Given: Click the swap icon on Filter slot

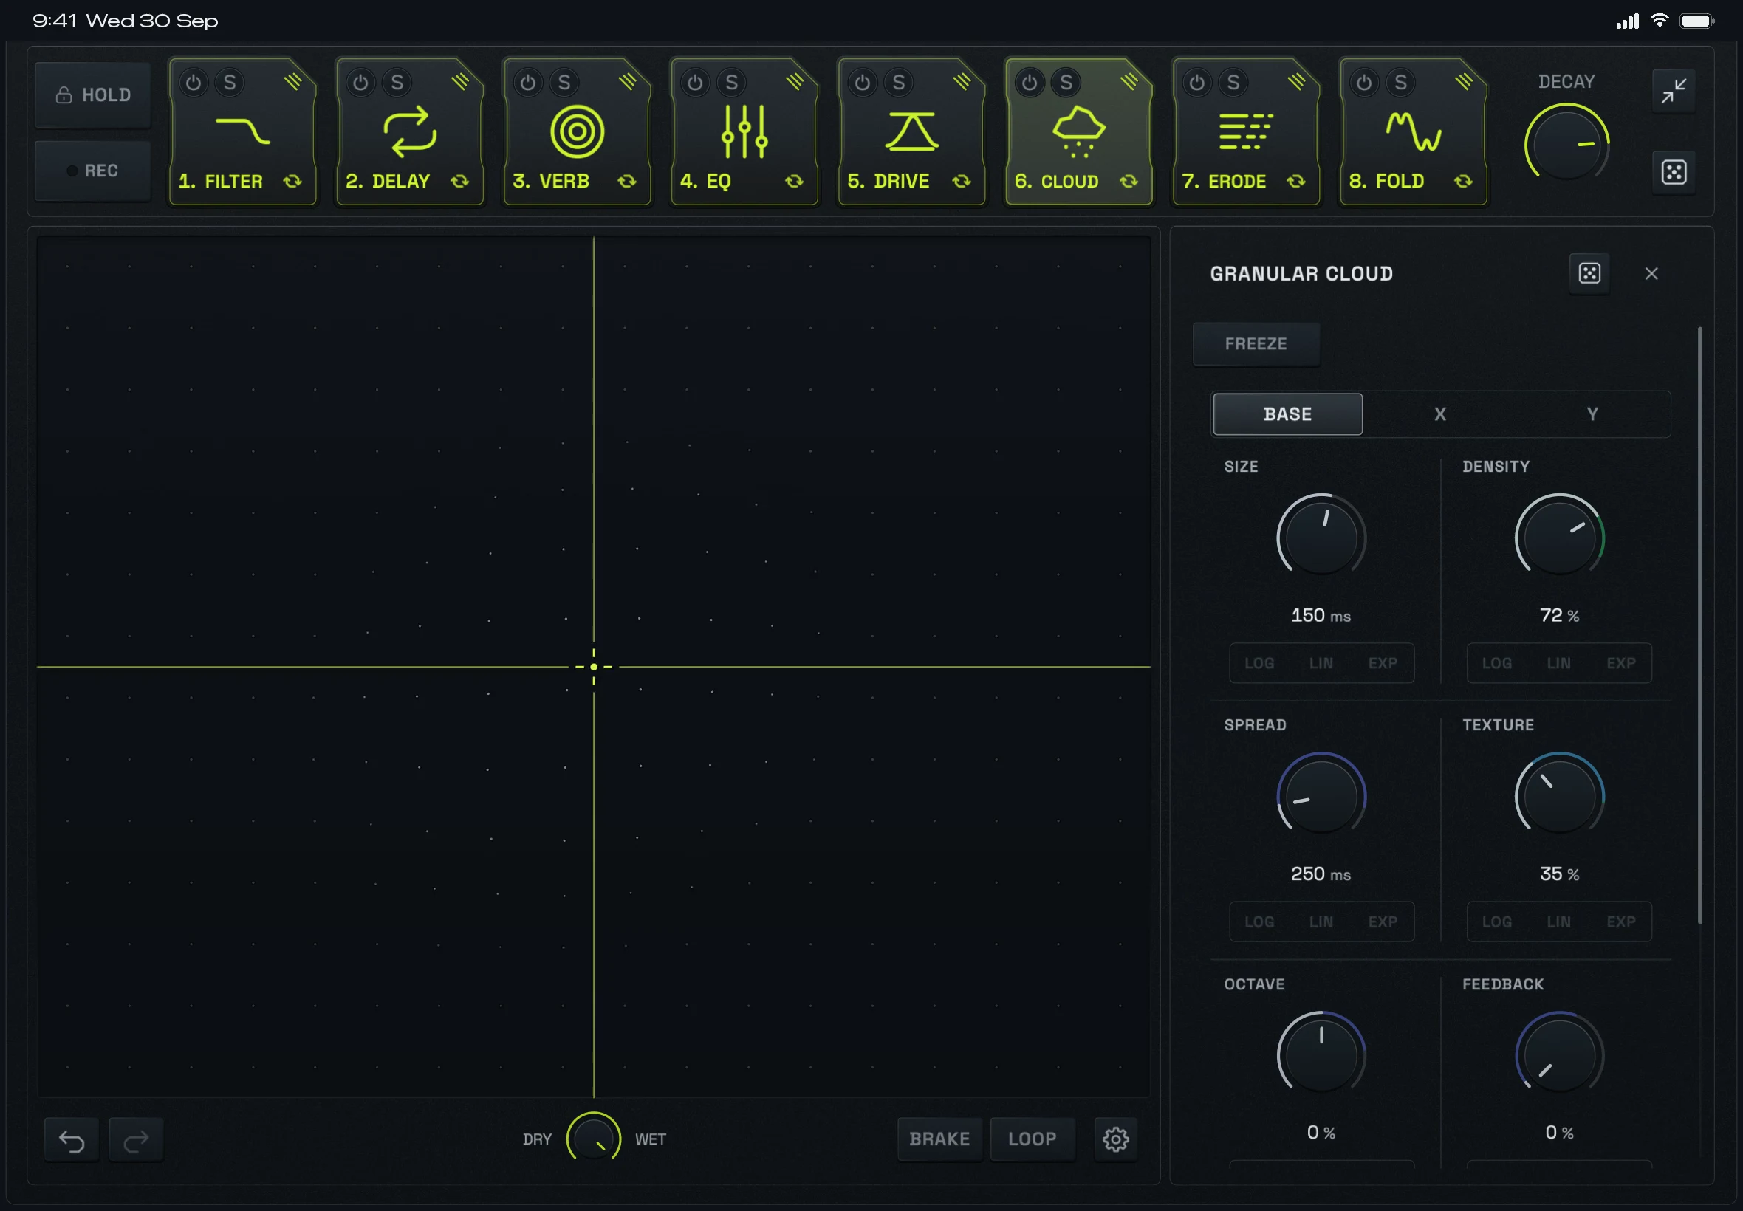Looking at the screenshot, I should tap(292, 182).
